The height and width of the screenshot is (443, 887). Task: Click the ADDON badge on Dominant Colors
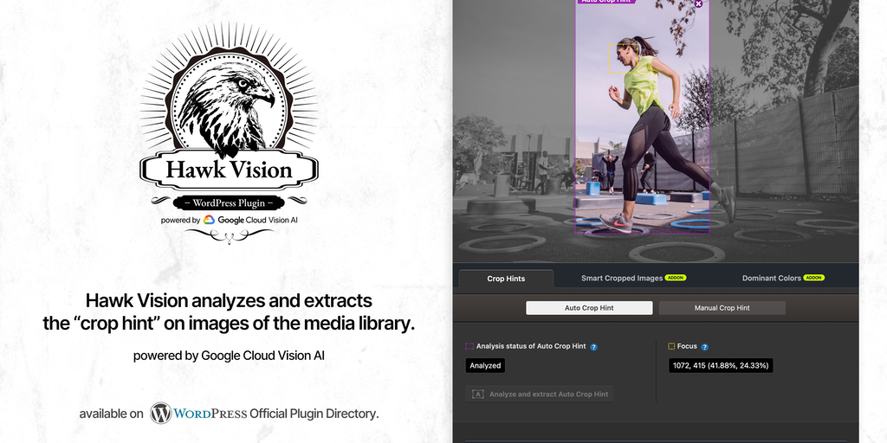814,278
